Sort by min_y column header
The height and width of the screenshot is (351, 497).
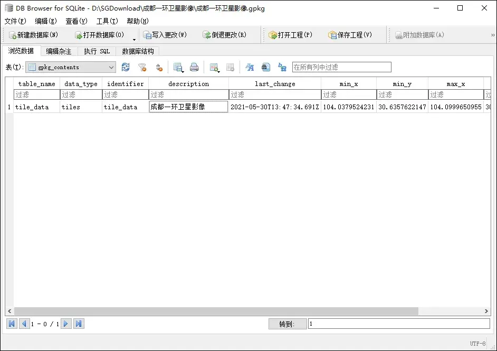[x=402, y=84]
